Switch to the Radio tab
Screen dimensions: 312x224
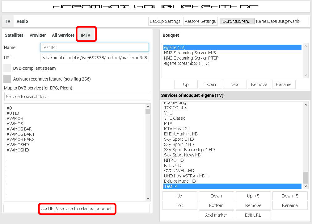click(22, 21)
